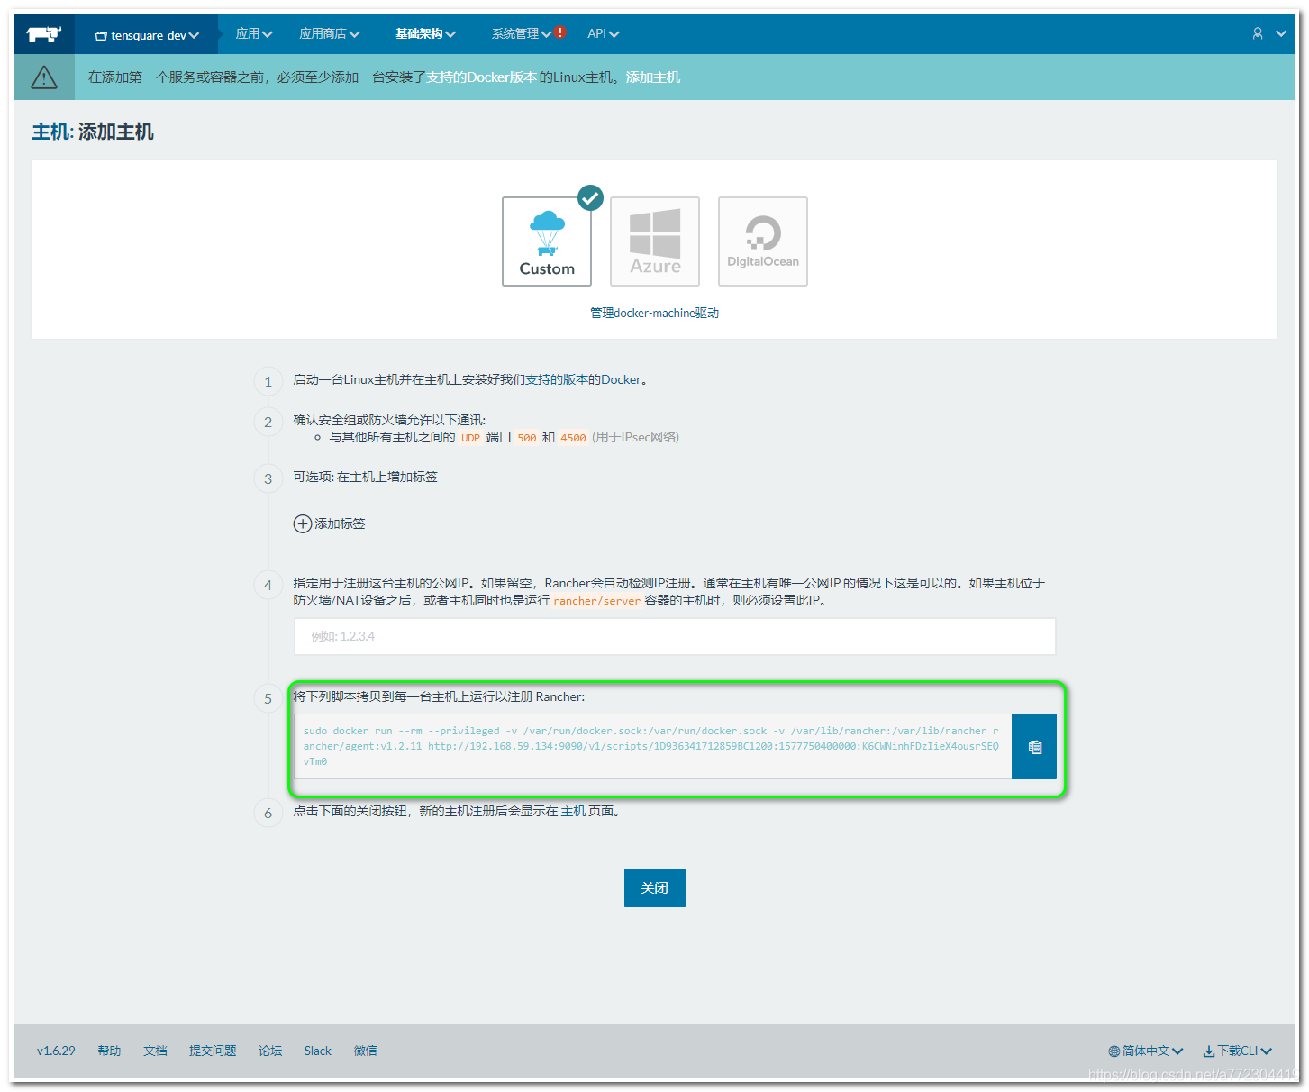Open the 支持的Docker版本 link

(481, 77)
